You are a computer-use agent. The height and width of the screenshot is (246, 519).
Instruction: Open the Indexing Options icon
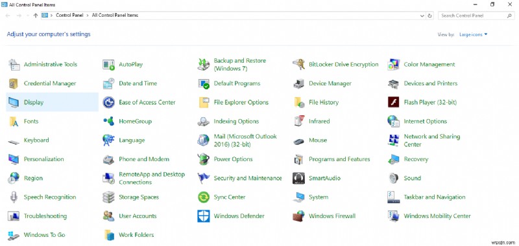pos(204,122)
